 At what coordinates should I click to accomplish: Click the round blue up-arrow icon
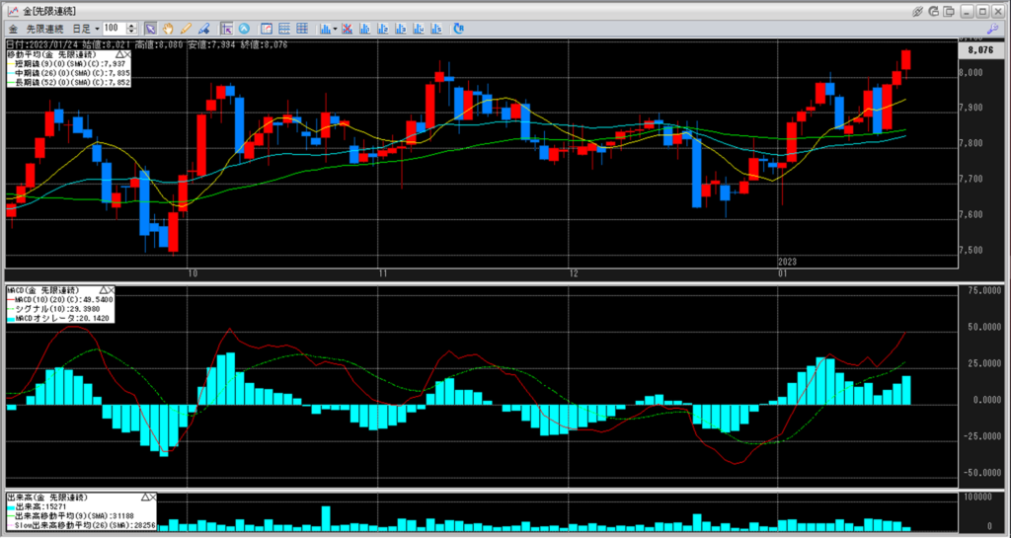[244, 29]
